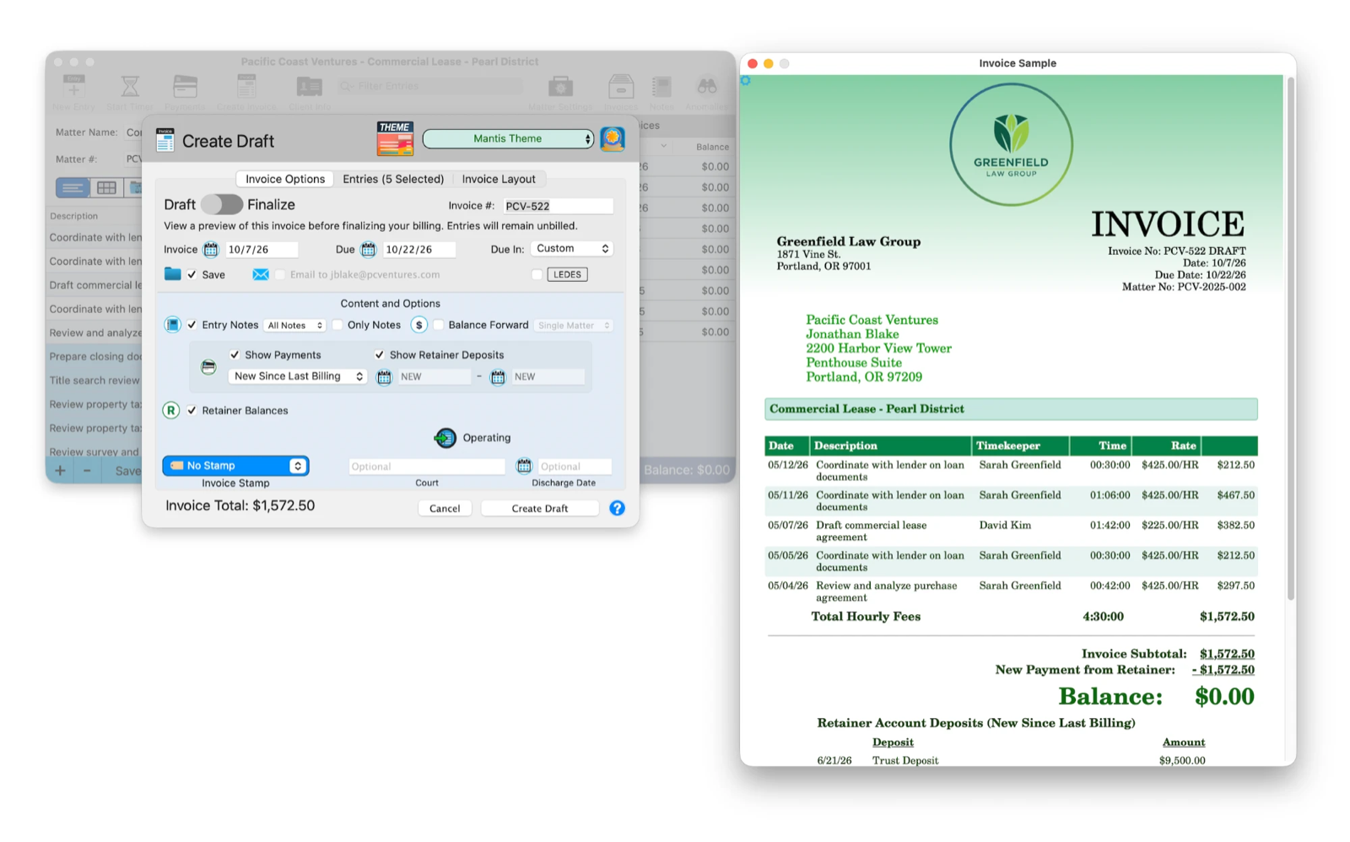Click the Start Timer hourglass icon

point(129,86)
